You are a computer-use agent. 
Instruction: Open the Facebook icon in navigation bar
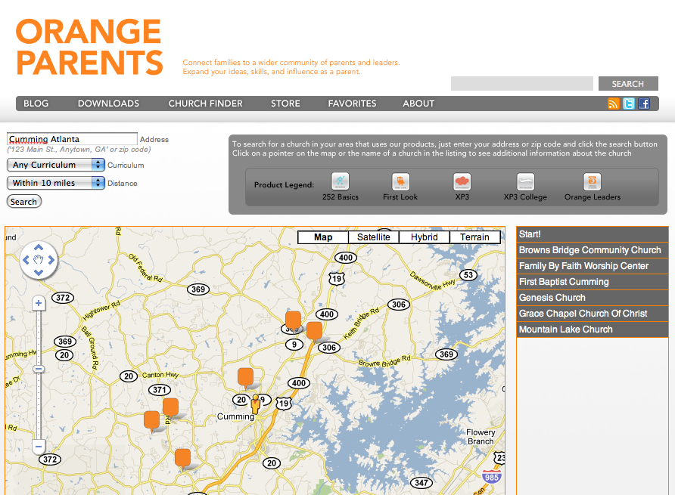click(644, 104)
